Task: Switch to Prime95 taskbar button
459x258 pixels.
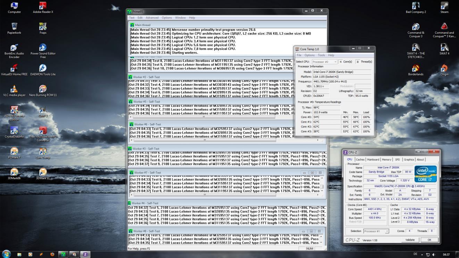Action: 63,254
